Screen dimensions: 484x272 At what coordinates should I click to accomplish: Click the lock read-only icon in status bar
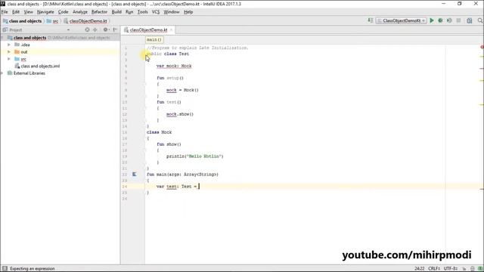(464, 269)
